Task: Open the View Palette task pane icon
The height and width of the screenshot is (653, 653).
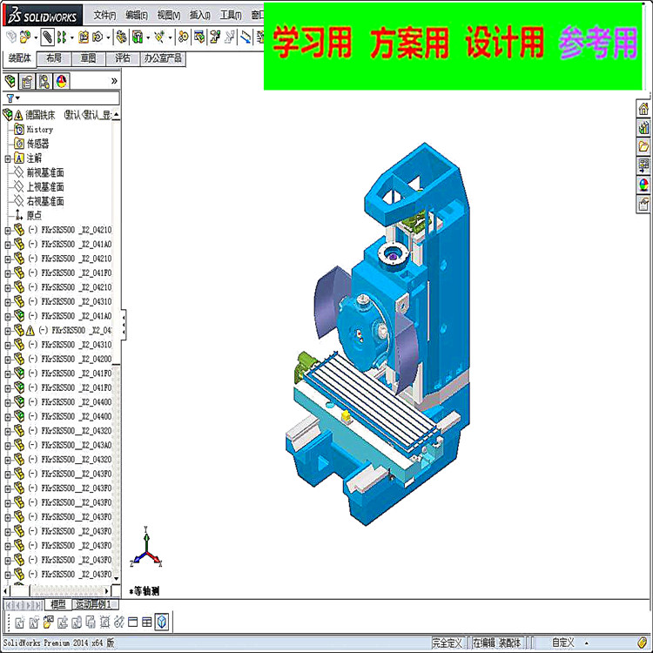Action: pos(643,165)
